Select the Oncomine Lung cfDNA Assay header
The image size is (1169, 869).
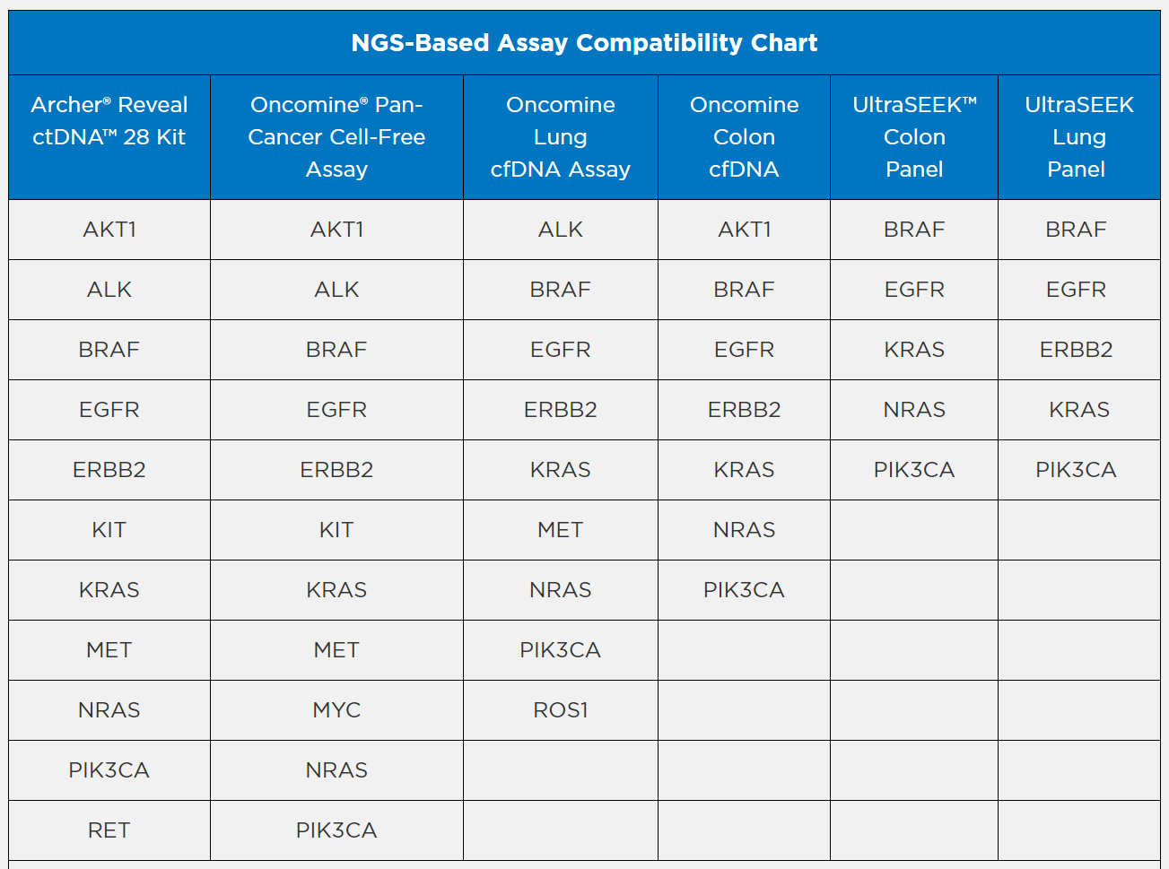(x=561, y=137)
